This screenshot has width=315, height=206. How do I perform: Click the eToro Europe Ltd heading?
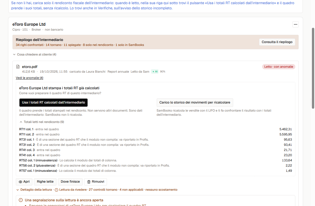click(x=29, y=24)
